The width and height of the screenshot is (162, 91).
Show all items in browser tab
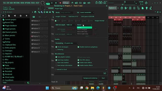coord(3,16)
